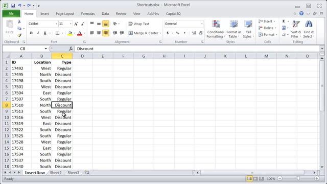This screenshot has width=327, height=184.
Task: Click the zoom slider handle
Action: (298, 178)
